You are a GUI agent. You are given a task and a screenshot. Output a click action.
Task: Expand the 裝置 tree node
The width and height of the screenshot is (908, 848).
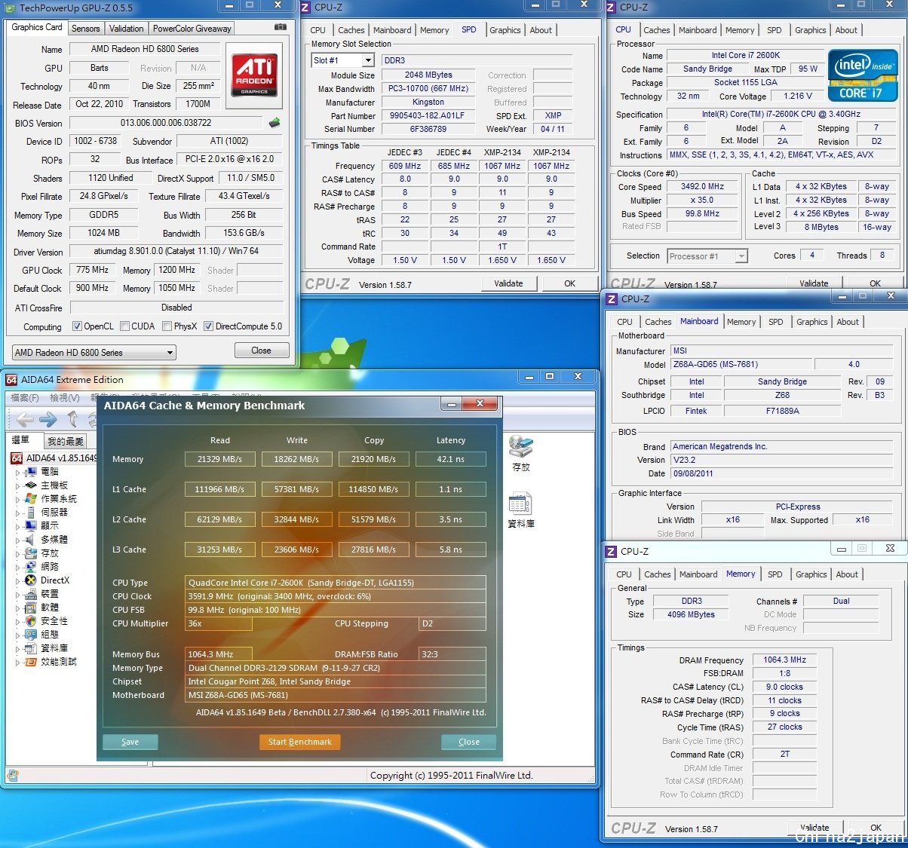(x=18, y=594)
